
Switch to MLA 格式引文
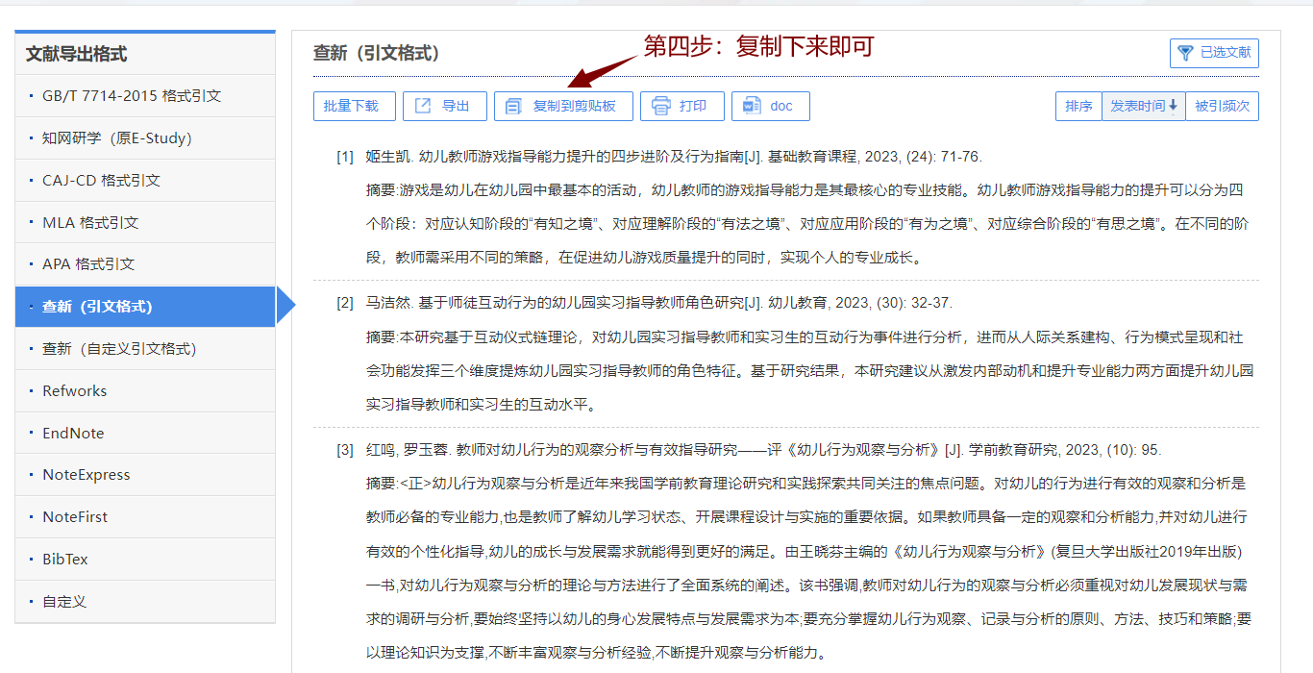coord(90,223)
